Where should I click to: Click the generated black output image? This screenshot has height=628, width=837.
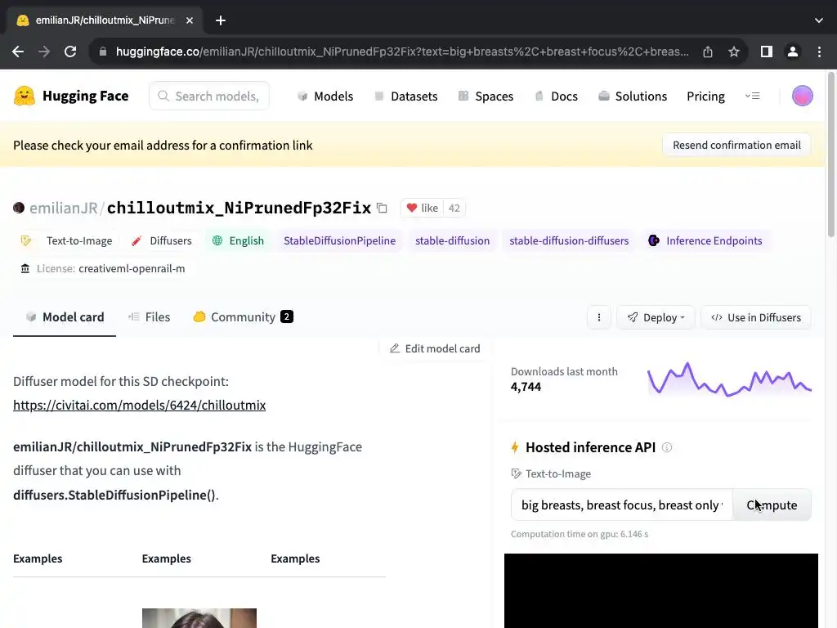point(660,590)
